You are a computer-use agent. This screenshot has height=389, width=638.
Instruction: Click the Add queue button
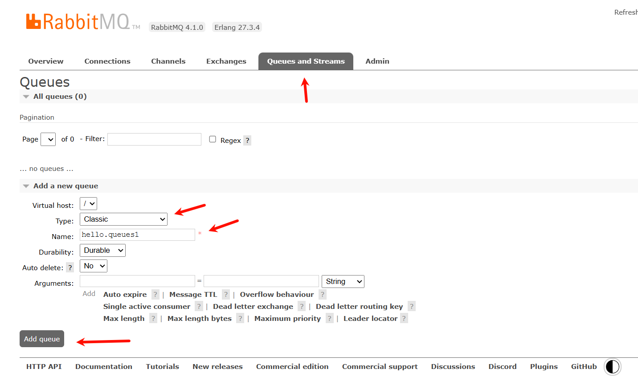pos(42,339)
